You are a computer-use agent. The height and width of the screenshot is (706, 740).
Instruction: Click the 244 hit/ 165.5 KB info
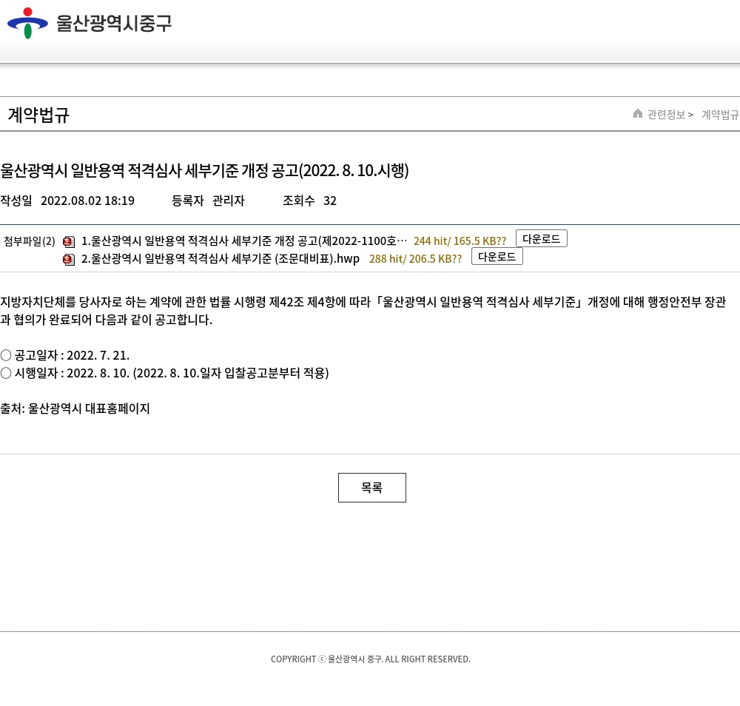[460, 241]
